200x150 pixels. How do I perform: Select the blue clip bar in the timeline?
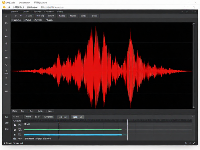click(73, 135)
